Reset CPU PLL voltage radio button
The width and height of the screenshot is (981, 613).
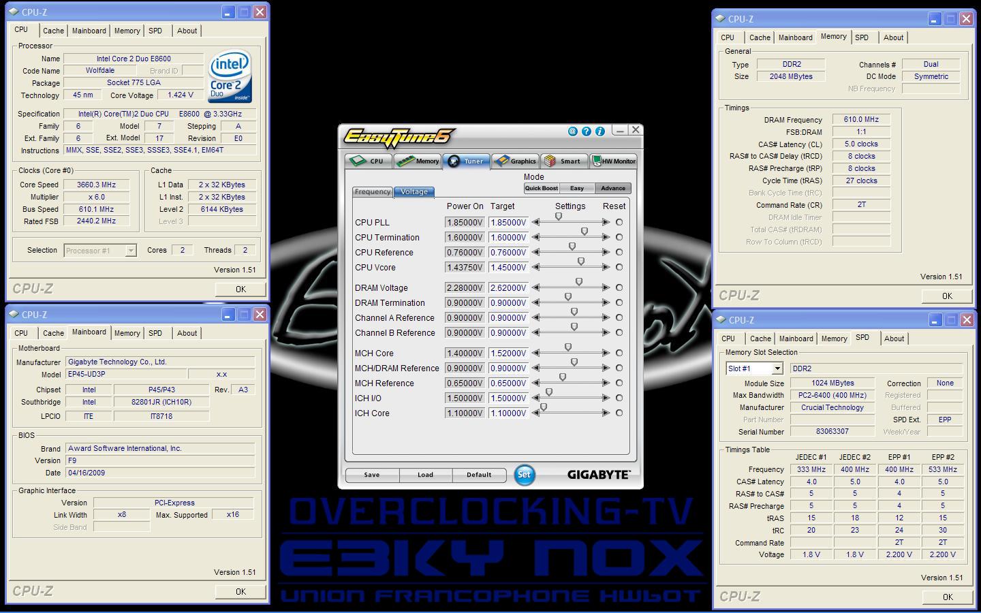pos(619,222)
